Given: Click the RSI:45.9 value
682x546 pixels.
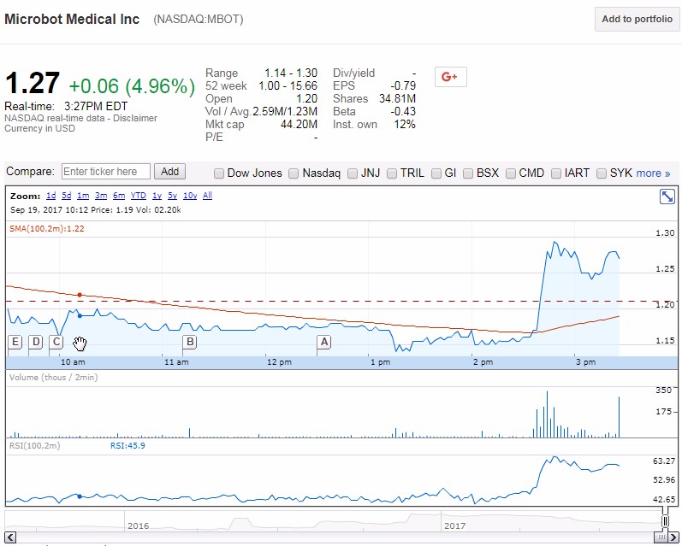Looking at the screenshot, I should [128, 446].
